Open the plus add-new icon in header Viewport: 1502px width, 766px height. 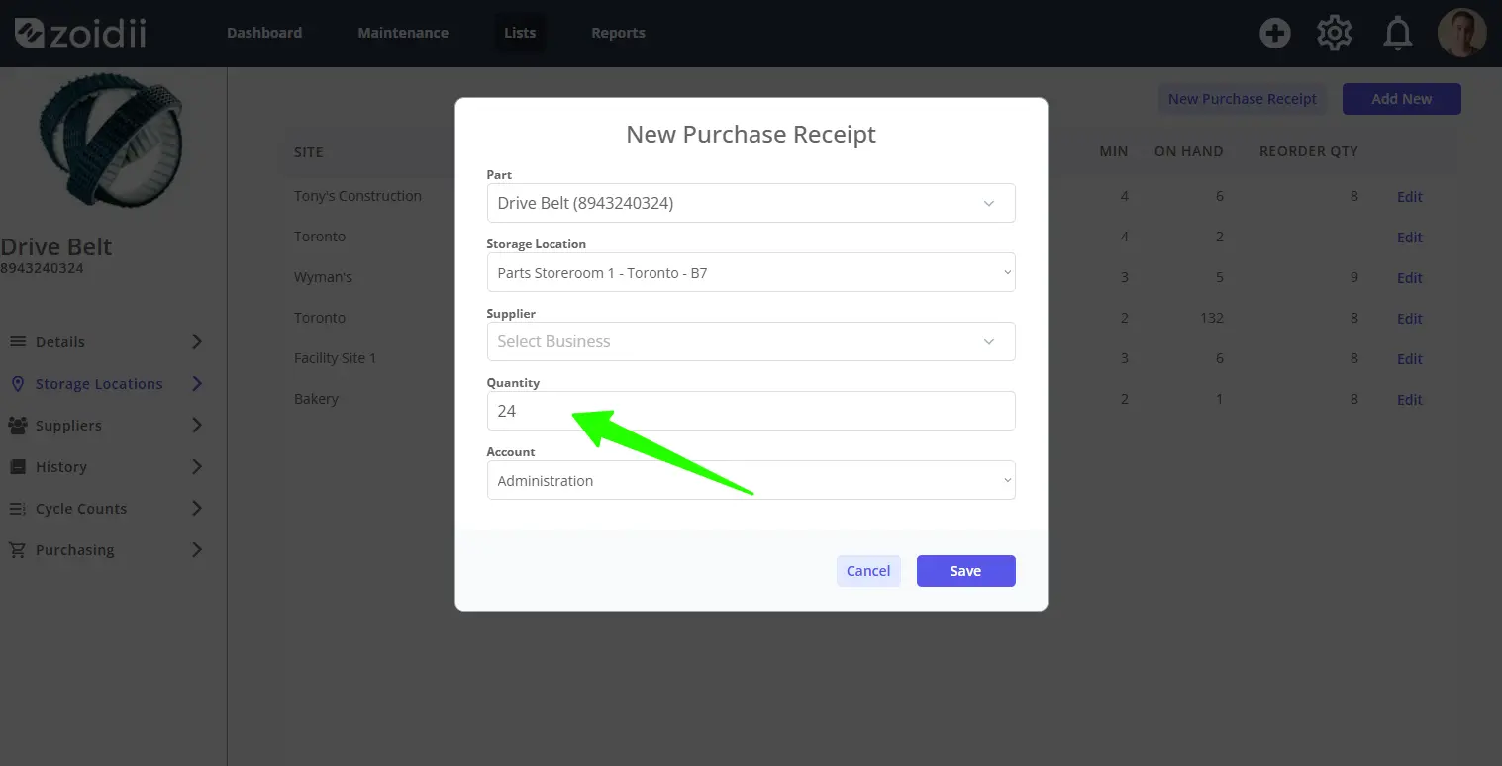click(x=1274, y=33)
